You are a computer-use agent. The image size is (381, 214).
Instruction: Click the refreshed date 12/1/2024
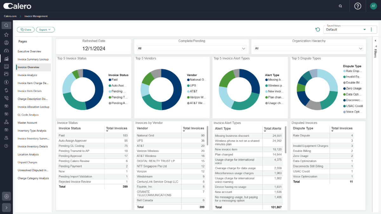94,49
